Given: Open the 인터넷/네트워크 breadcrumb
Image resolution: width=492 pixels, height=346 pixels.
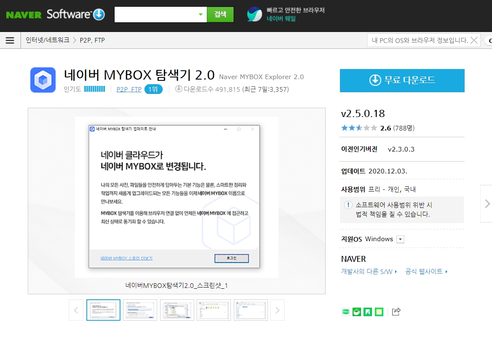Looking at the screenshot, I should (47, 40).
